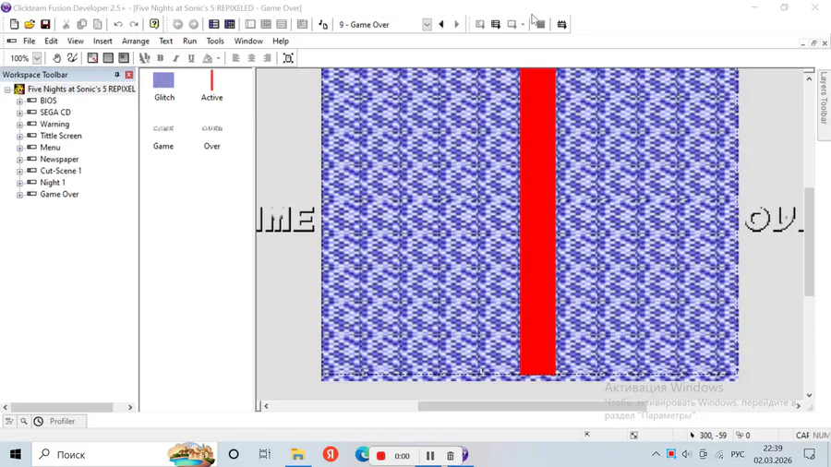Save the application with the floppy disk icon
Screen dimensions: 831x467
[45, 24]
